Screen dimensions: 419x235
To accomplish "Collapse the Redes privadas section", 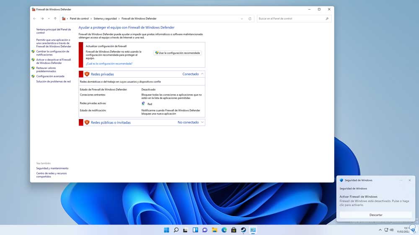I will (x=202, y=74).
